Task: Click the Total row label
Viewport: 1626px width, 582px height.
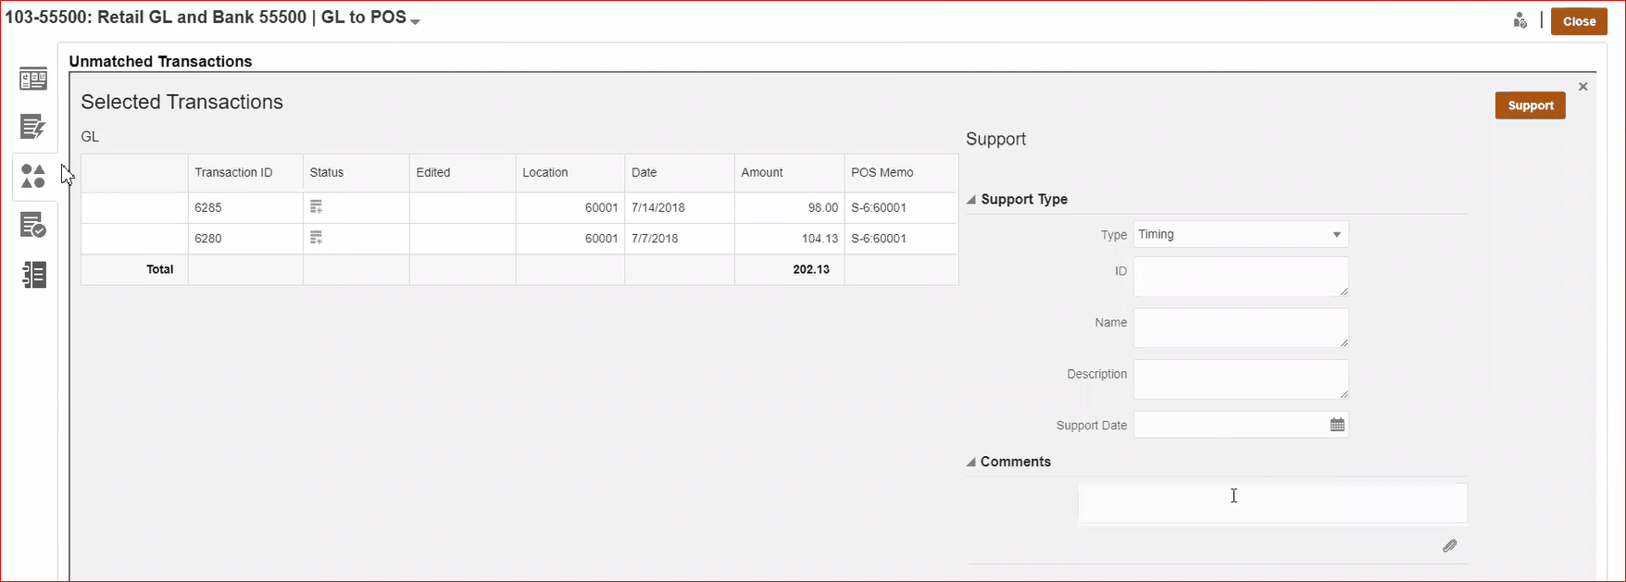Action: (x=159, y=269)
